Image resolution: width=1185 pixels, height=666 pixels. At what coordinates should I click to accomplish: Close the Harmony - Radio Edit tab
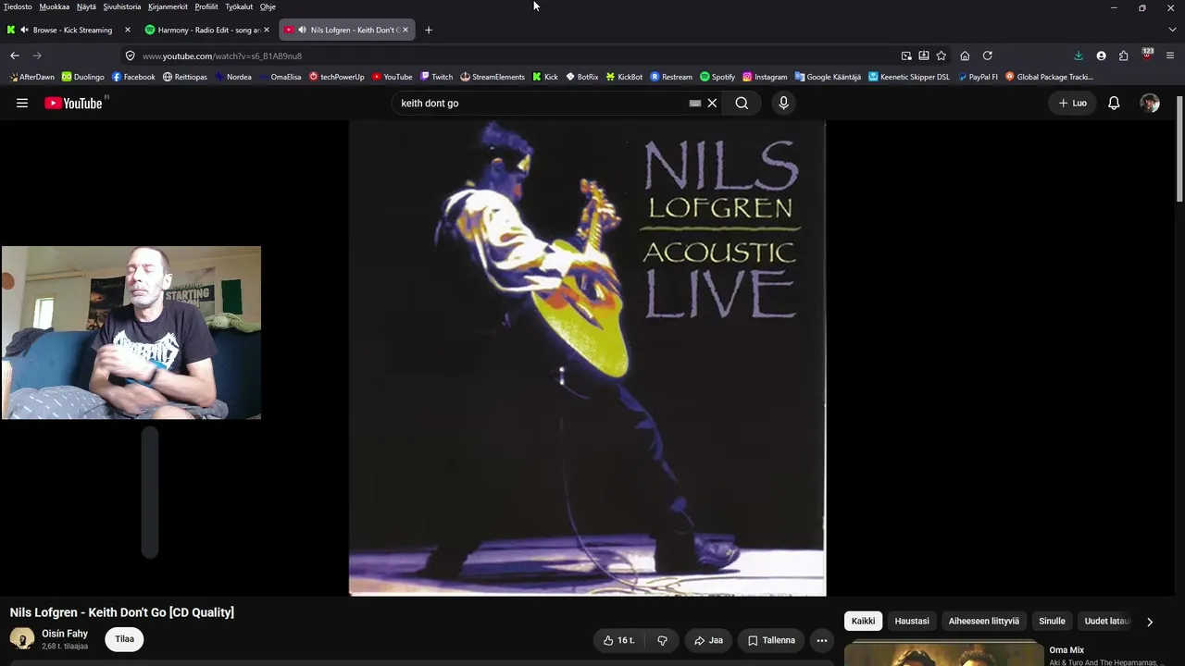(267, 30)
